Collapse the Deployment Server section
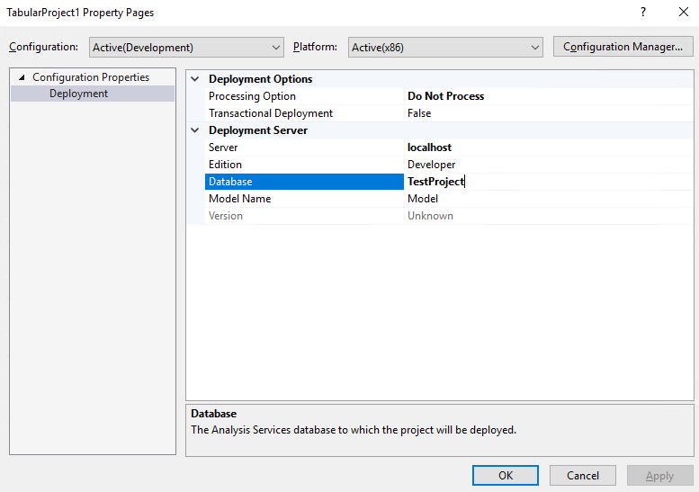The height and width of the screenshot is (492, 699). click(196, 130)
